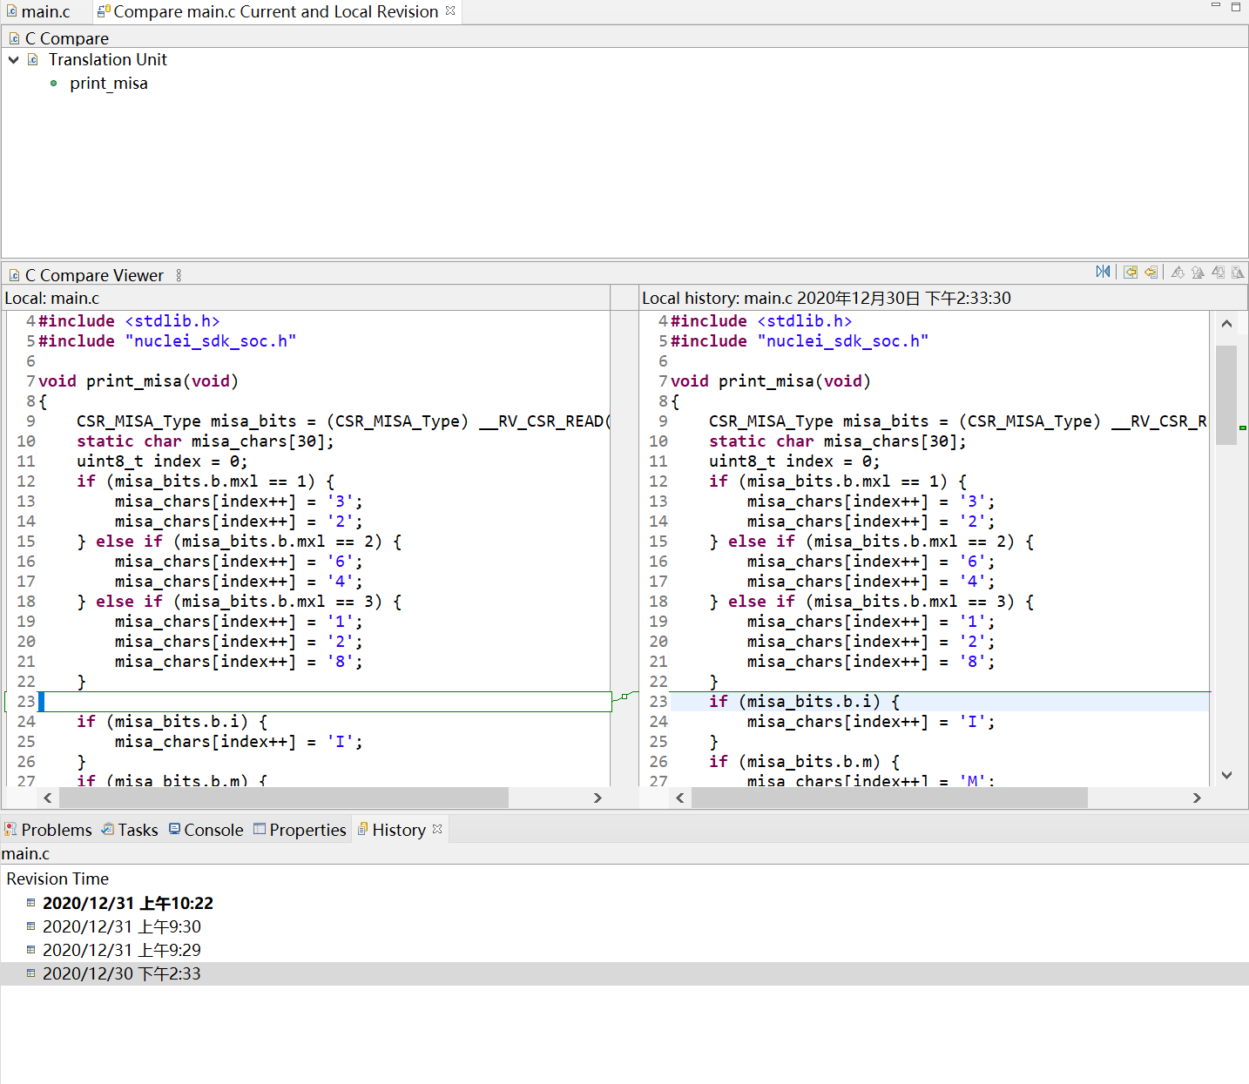Click right pane vertical scrollbar down arrow
Image resolution: width=1249 pixels, height=1084 pixels.
pyautogui.click(x=1226, y=775)
